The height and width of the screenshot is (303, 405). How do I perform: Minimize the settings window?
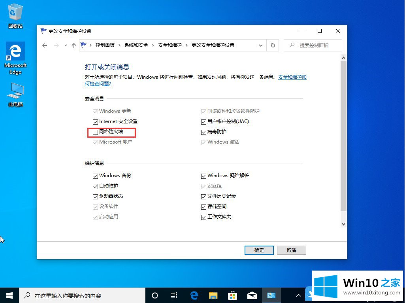pos(302,31)
